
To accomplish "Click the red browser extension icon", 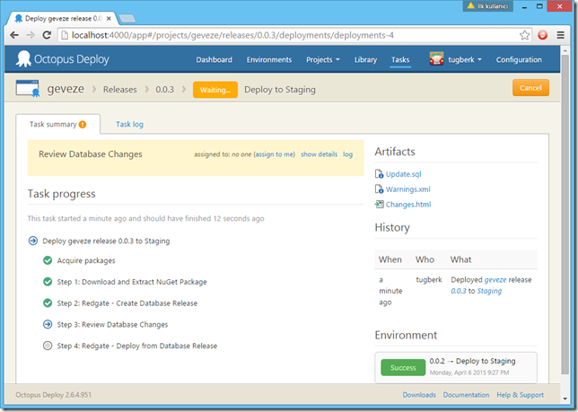I will [x=543, y=35].
